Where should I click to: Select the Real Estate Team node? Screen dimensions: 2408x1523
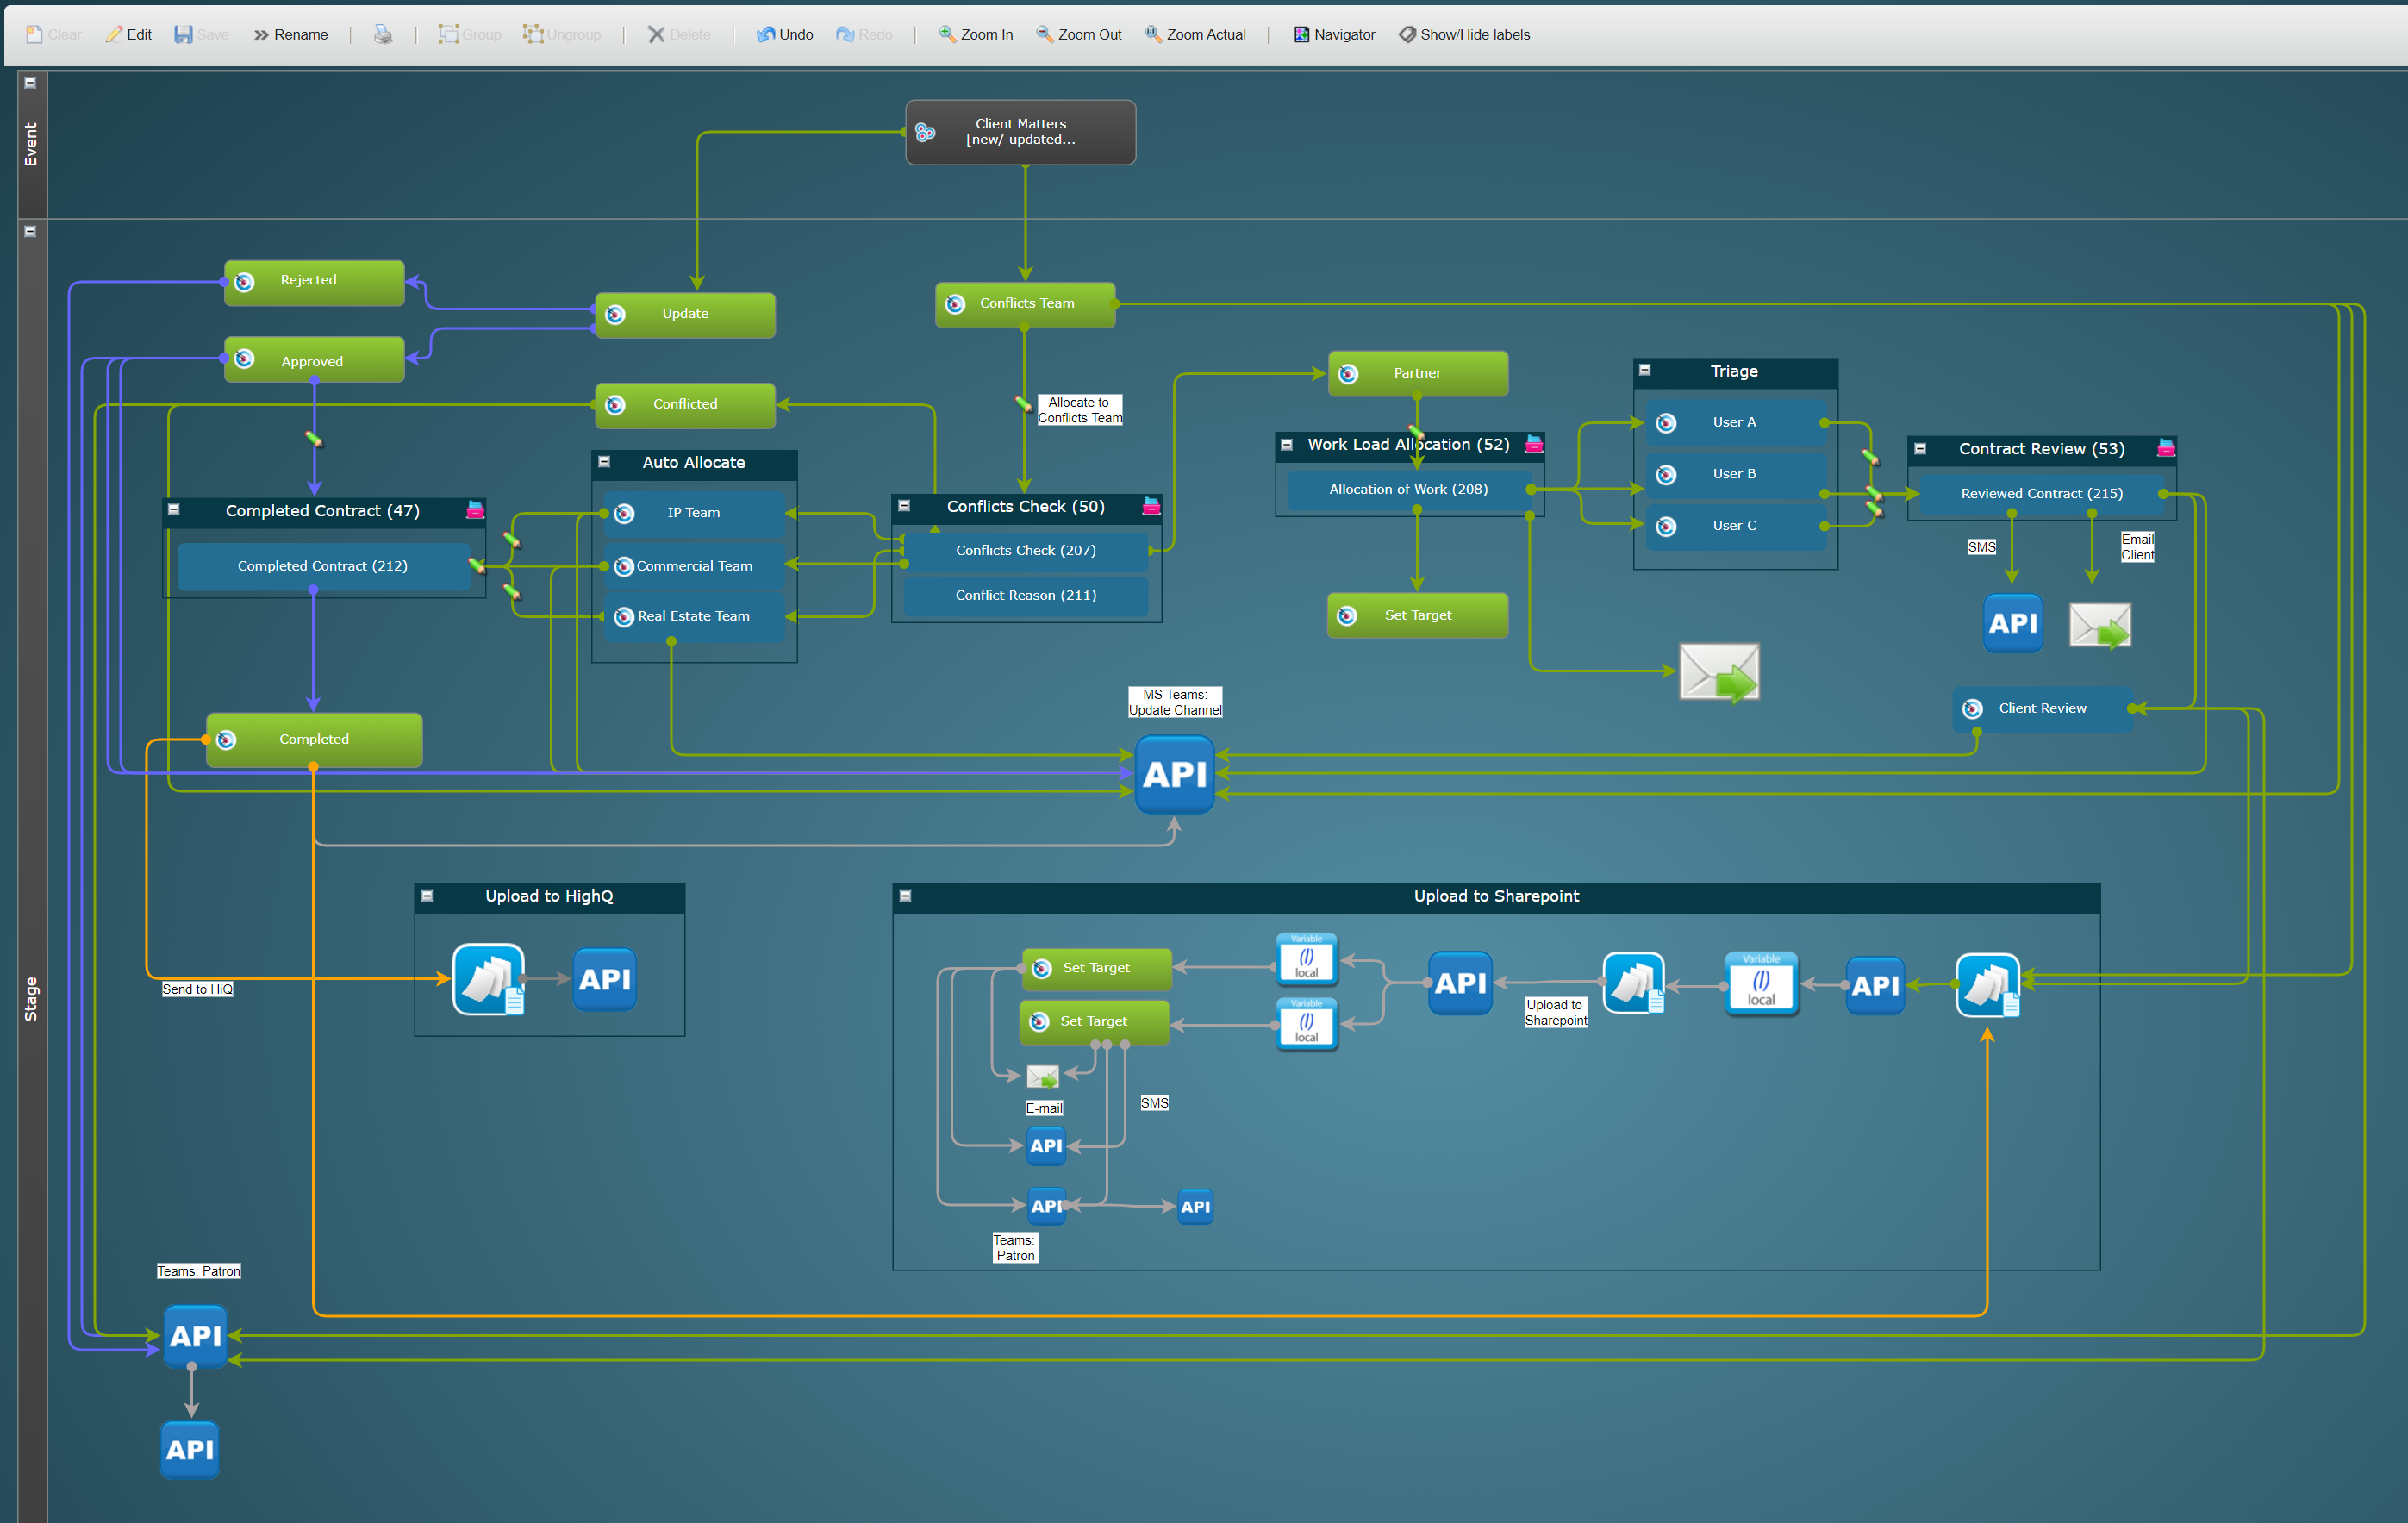[694, 617]
